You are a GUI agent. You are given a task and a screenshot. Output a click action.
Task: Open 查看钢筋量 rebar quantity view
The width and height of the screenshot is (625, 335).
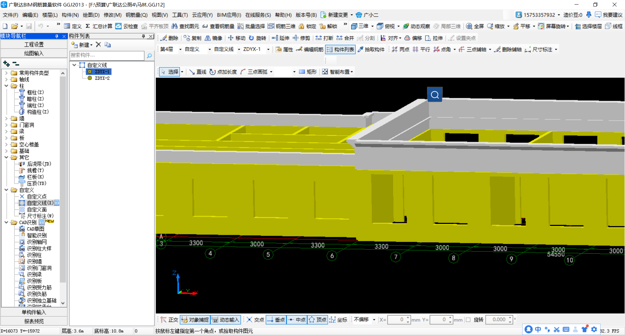(x=218, y=26)
